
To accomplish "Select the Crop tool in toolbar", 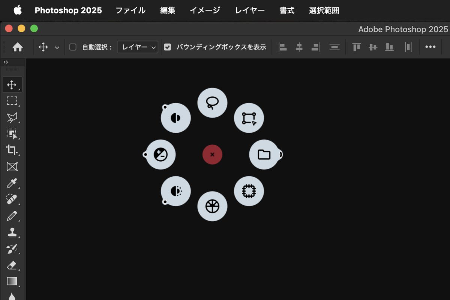I will (12, 150).
